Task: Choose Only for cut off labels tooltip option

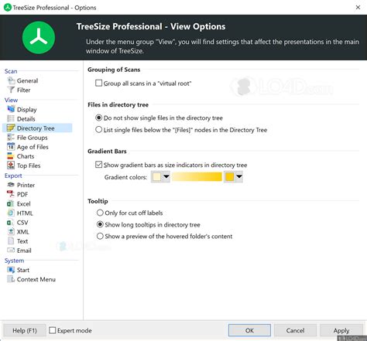Action: tap(100, 213)
